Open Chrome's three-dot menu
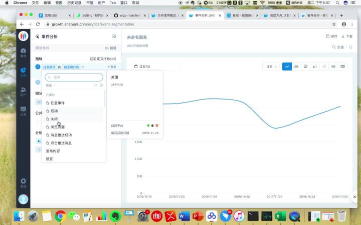The height and width of the screenshot is (225, 361). (352, 24)
